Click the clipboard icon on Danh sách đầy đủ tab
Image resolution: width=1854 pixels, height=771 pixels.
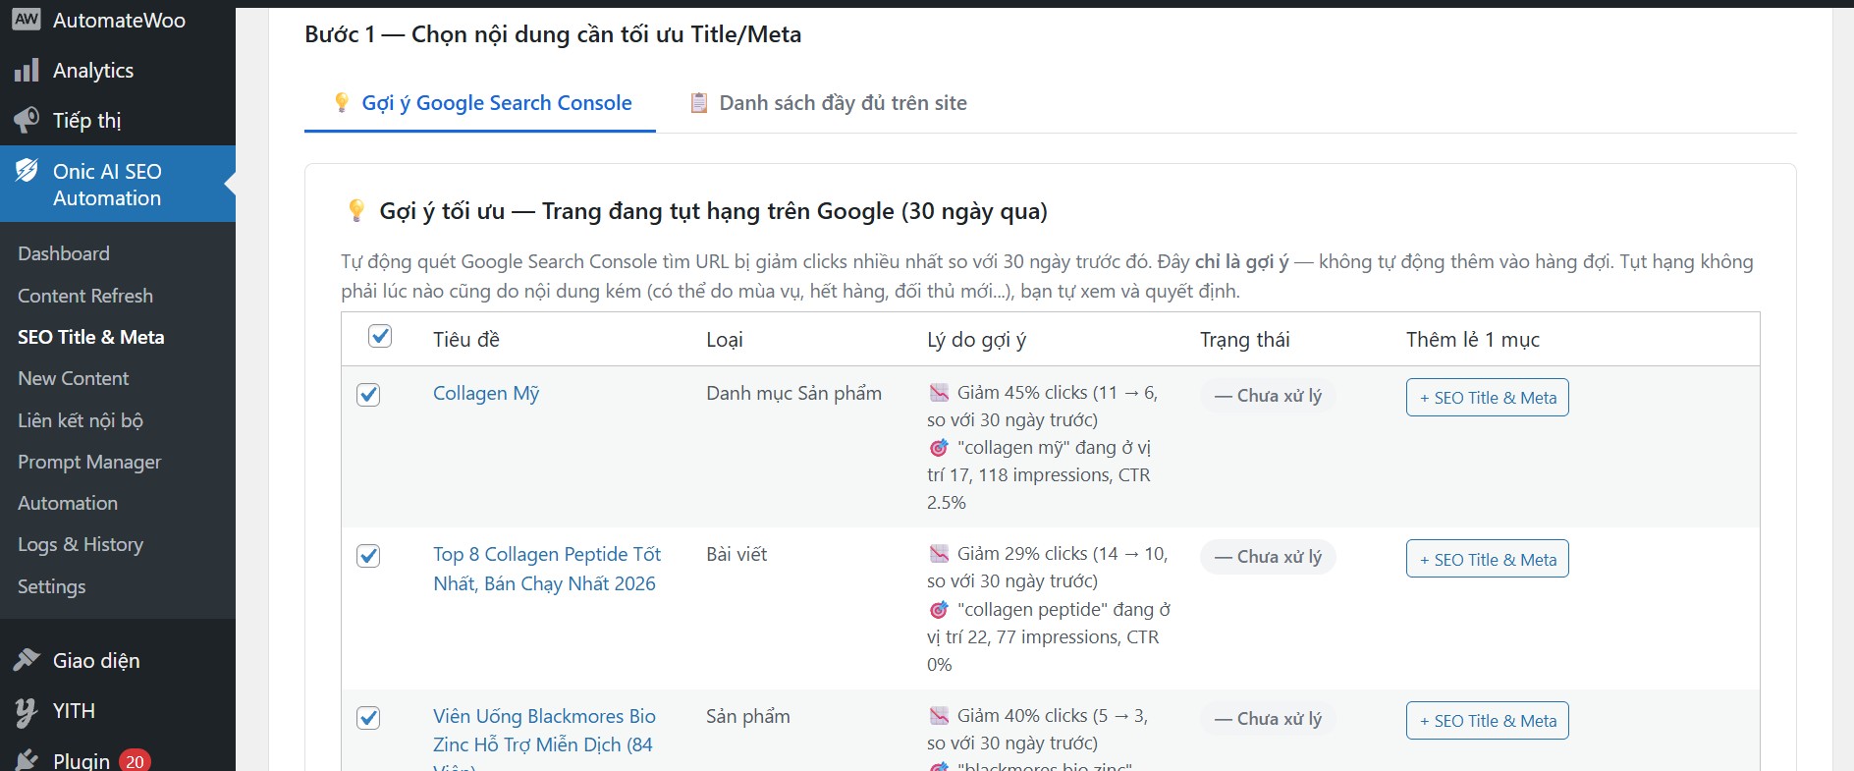coord(699,103)
